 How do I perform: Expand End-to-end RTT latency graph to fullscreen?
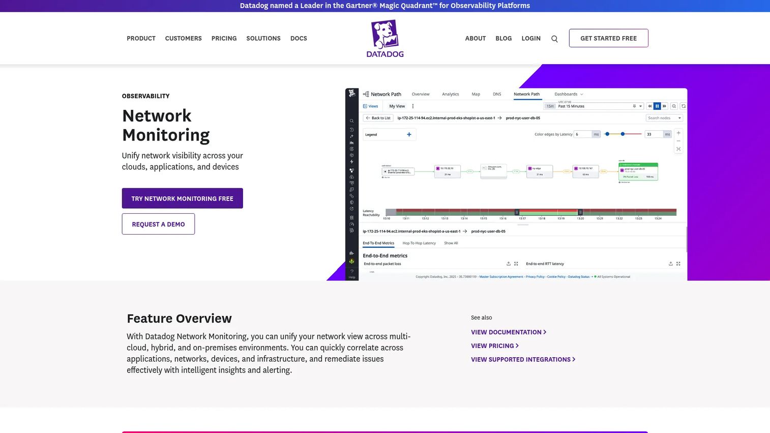pyautogui.click(x=678, y=264)
